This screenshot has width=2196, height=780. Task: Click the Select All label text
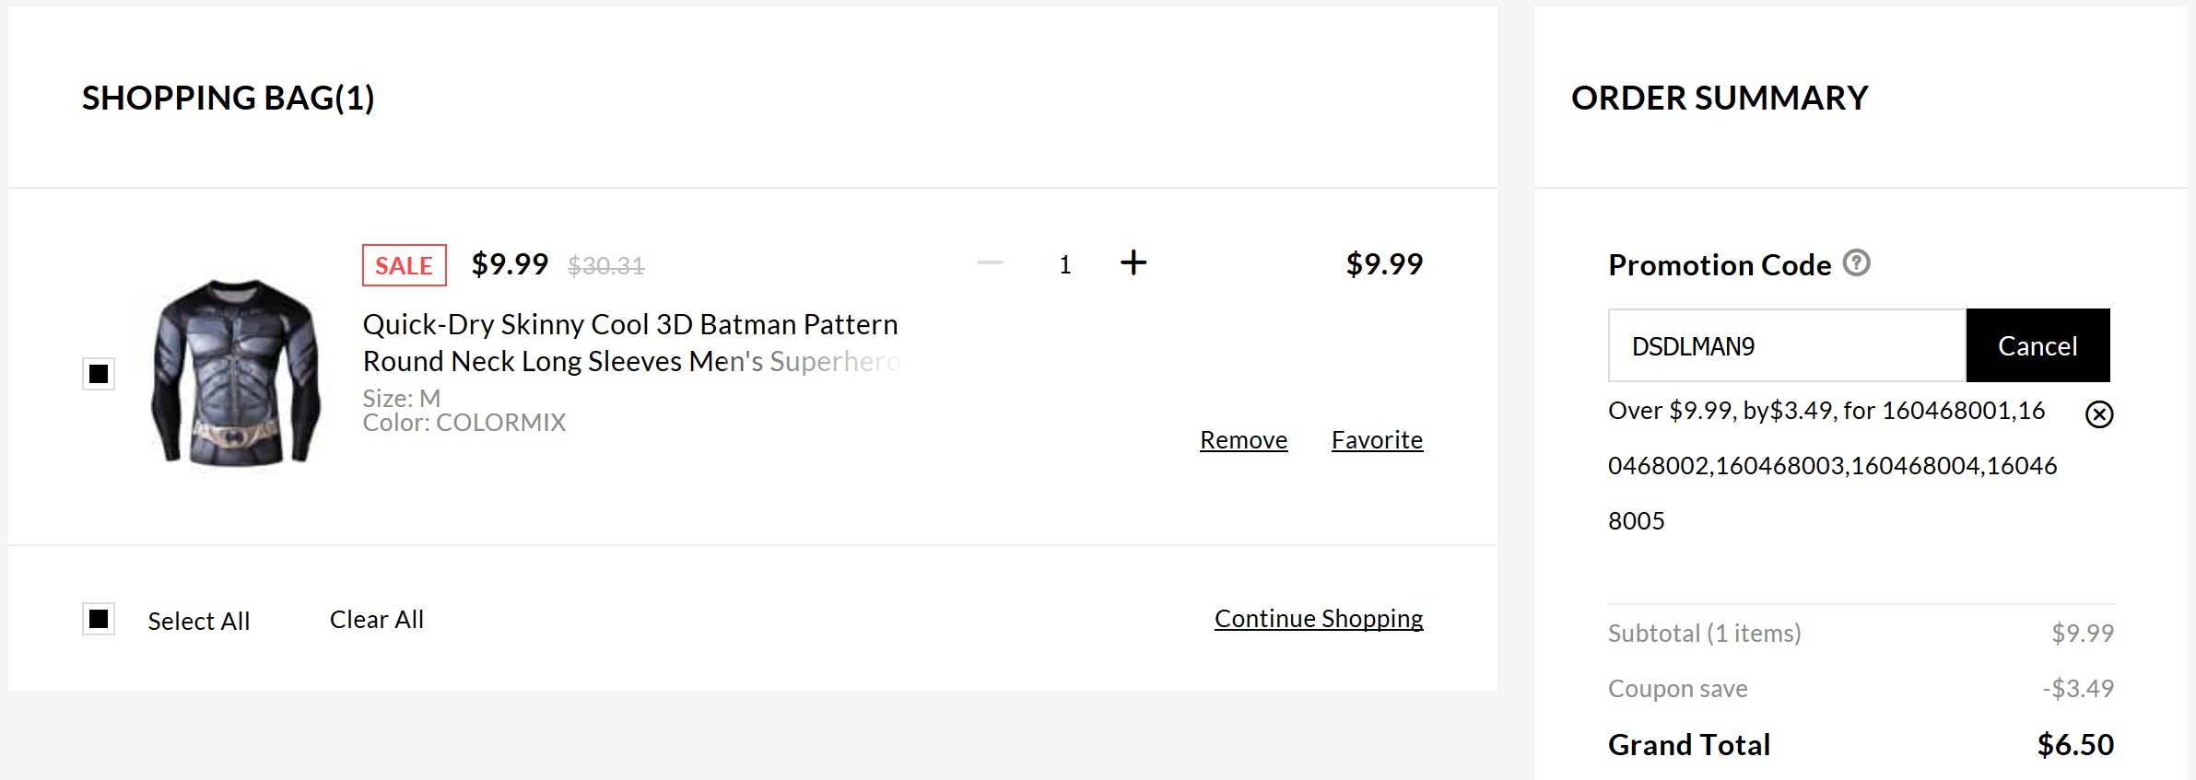pyautogui.click(x=199, y=621)
